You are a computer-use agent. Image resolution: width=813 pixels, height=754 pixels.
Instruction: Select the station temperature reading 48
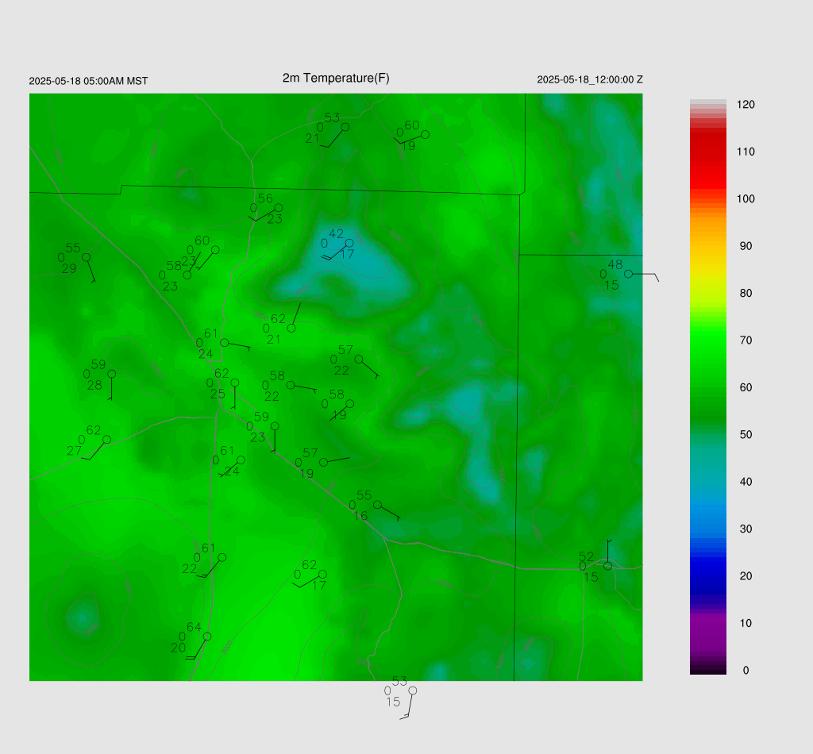click(x=615, y=264)
